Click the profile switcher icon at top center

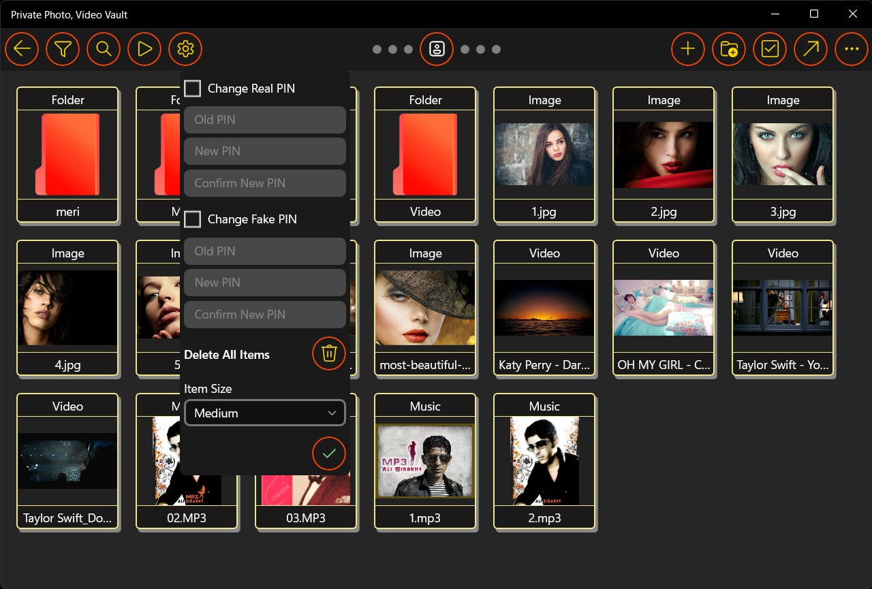click(437, 49)
